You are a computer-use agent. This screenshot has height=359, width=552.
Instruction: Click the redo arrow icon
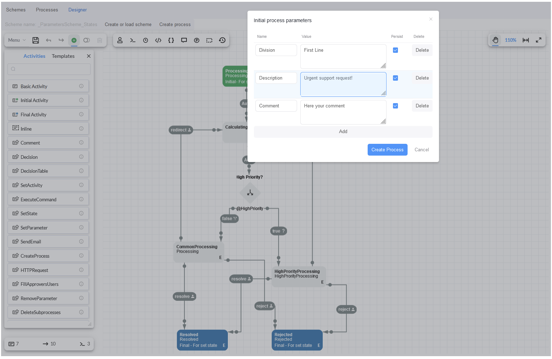(x=61, y=40)
